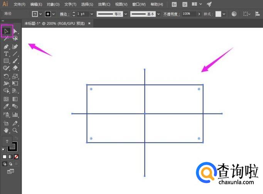Select the Curvature tool
Viewport: 263px width, 194px height.
tap(15, 46)
